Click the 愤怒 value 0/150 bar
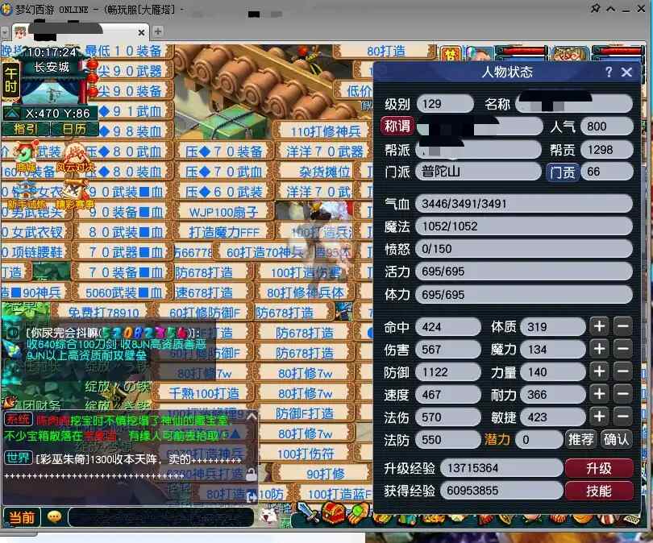Viewport: 653px width, 543px height. point(524,249)
